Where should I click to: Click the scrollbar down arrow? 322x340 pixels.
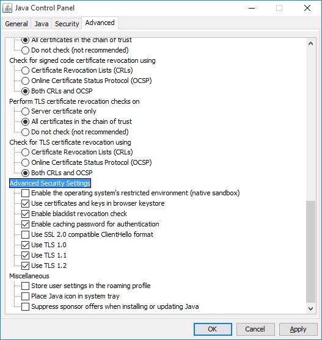[311, 308]
